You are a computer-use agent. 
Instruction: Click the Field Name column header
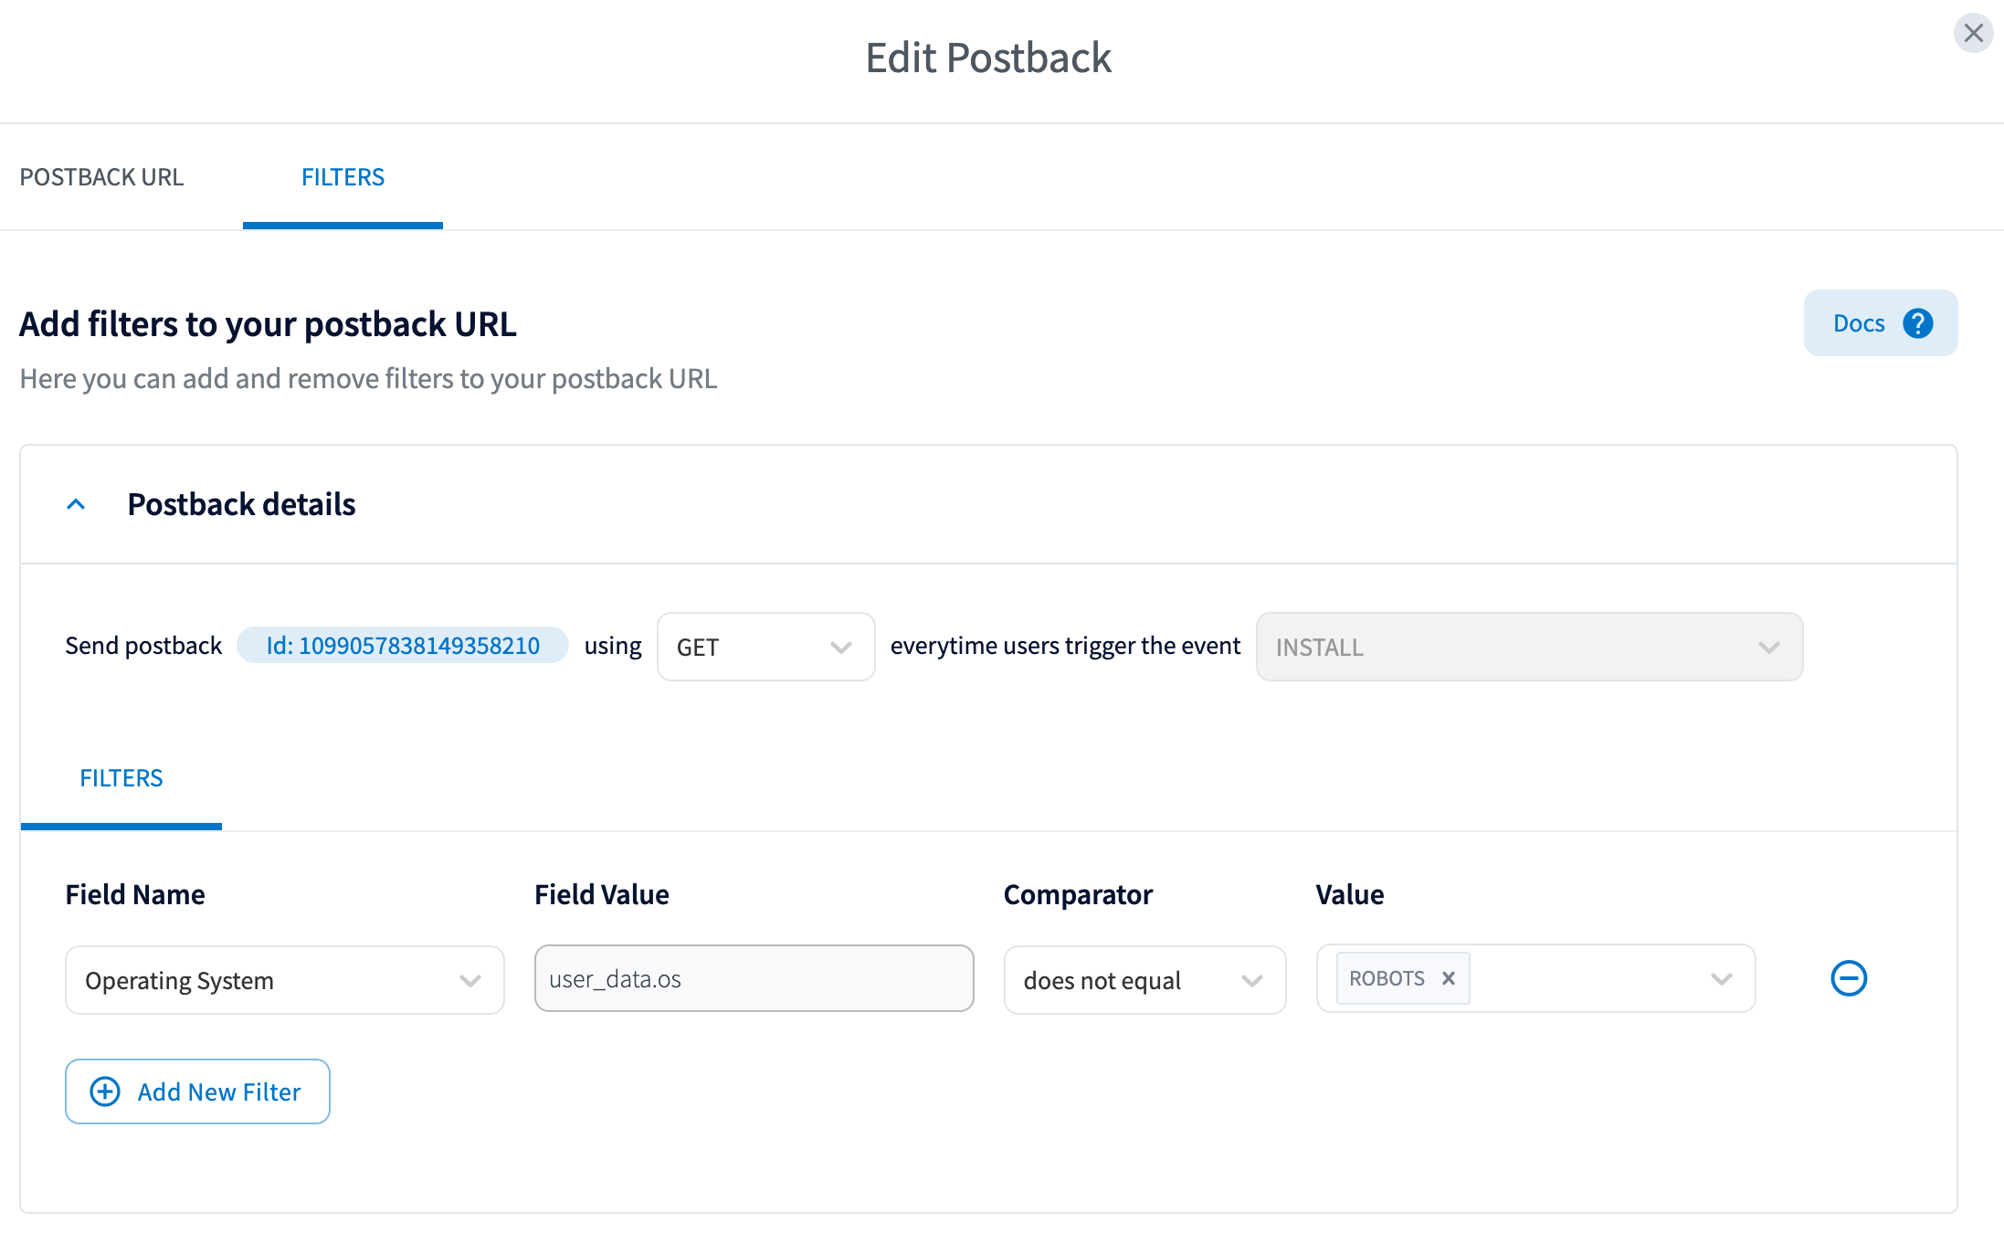click(x=135, y=894)
